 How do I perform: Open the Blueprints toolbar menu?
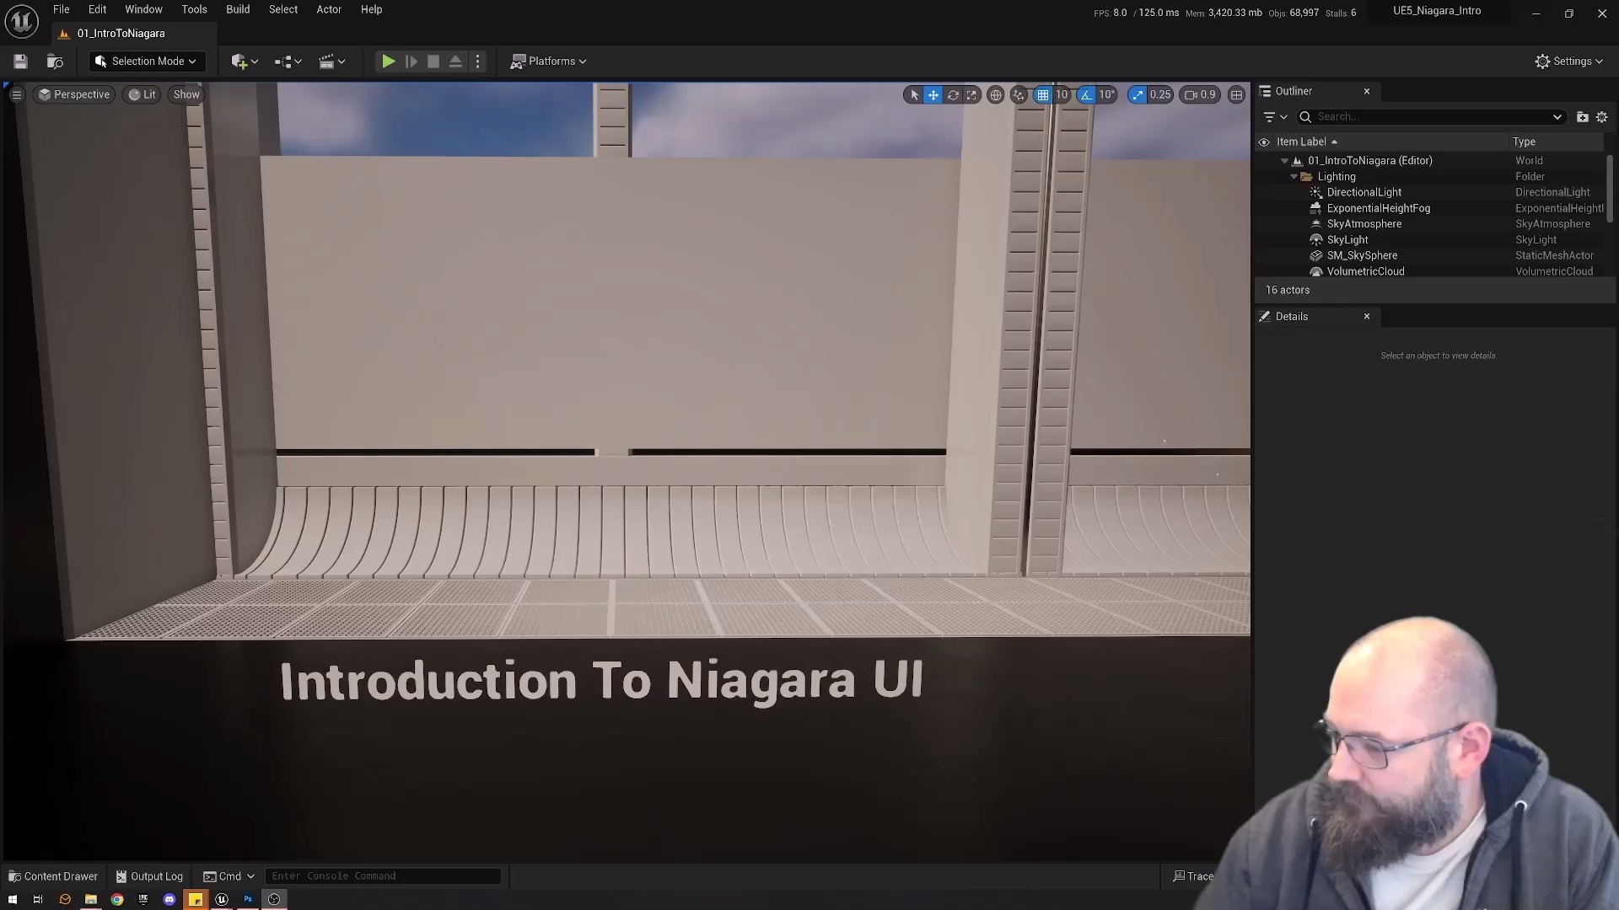click(x=288, y=62)
